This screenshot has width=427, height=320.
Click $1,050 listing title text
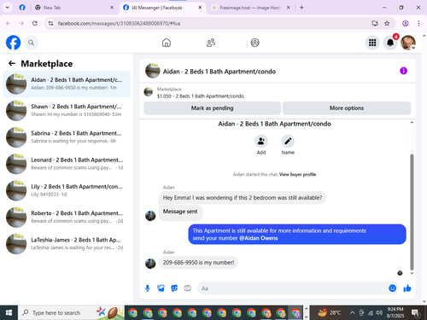pyautogui.click(x=201, y=96)
